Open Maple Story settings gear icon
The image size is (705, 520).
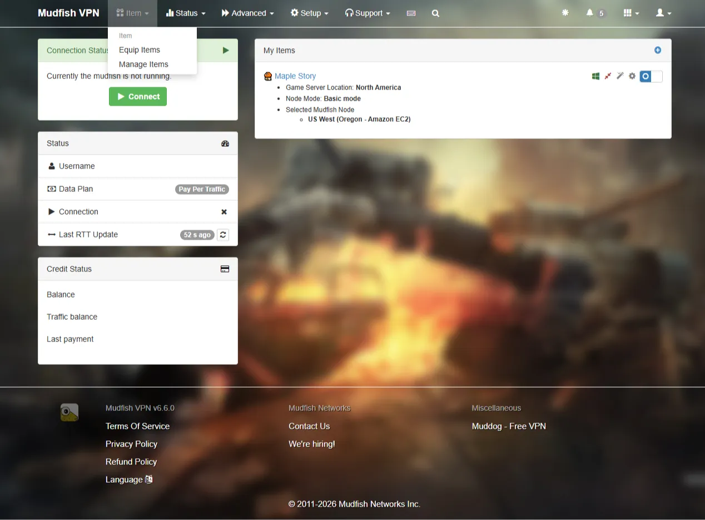coord(632,76)
